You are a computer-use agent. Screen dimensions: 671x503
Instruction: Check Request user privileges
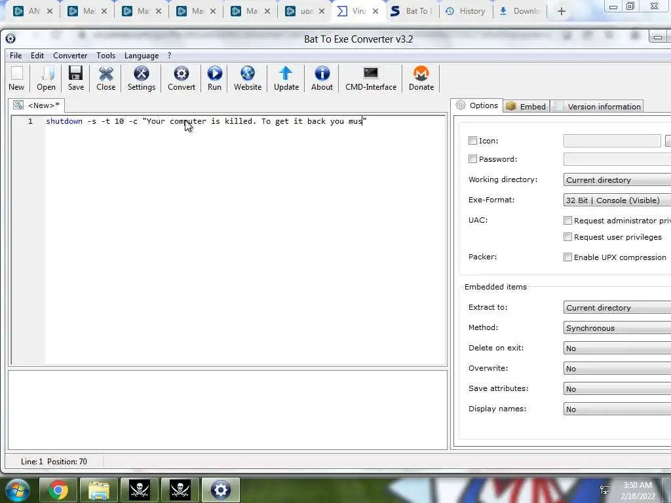(567, 236)
